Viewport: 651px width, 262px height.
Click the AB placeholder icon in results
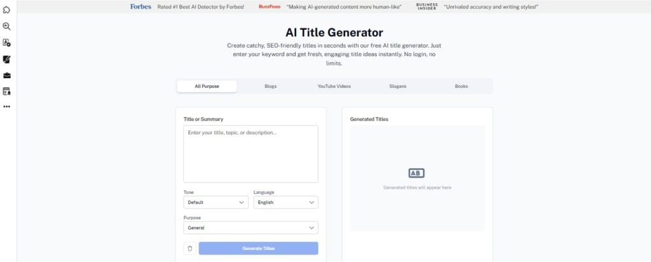416,173
